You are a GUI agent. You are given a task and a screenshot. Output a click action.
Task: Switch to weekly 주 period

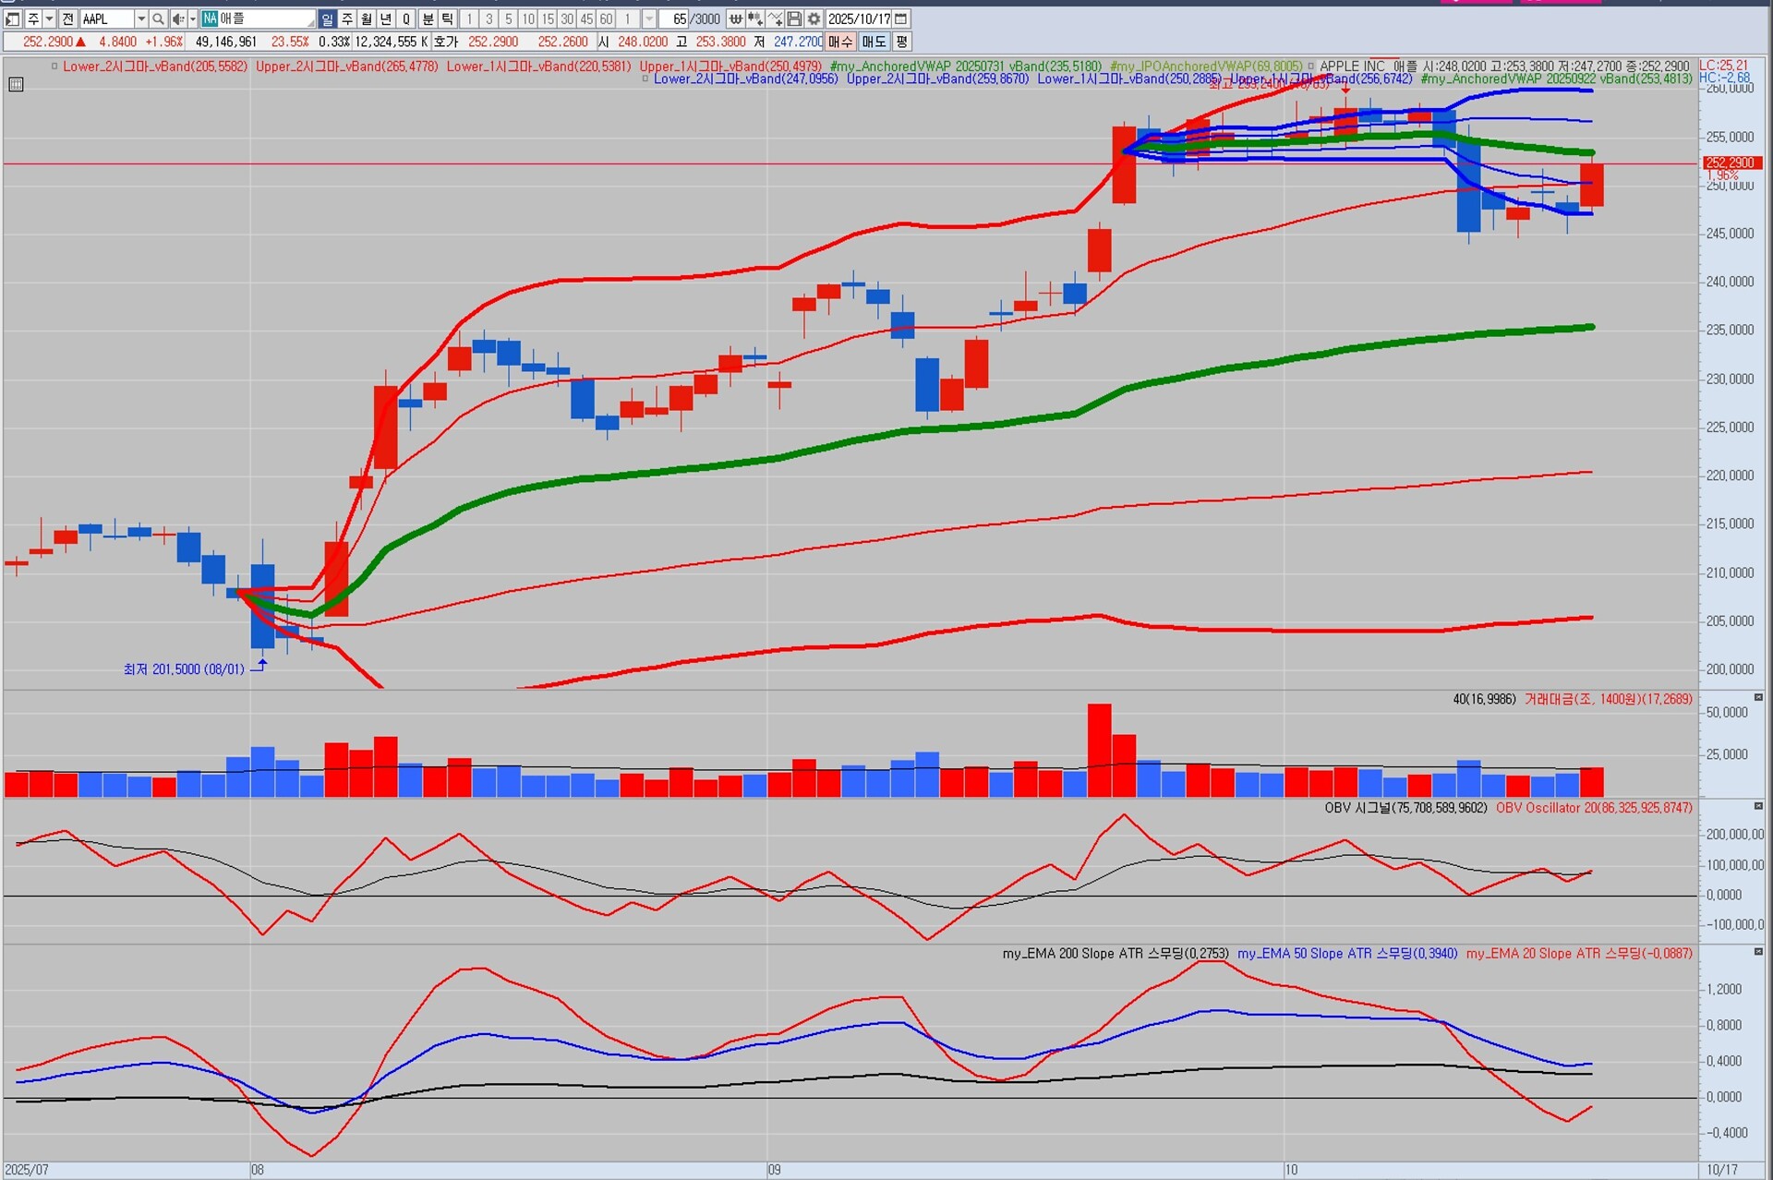[347, 18]
